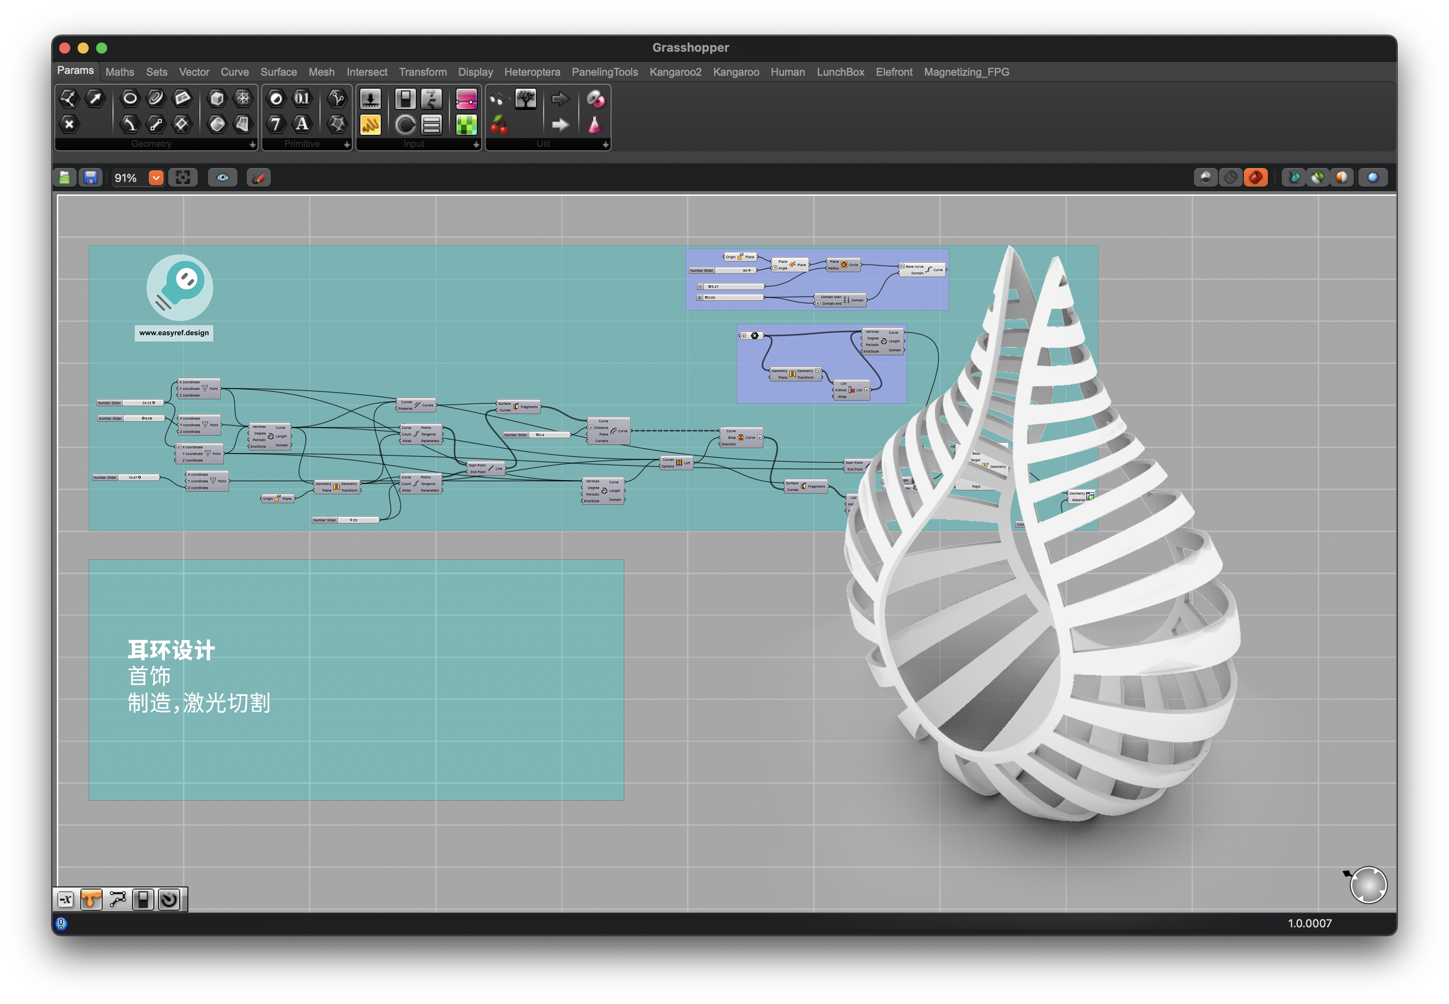Expand the Input panel group

pos(476,145)
